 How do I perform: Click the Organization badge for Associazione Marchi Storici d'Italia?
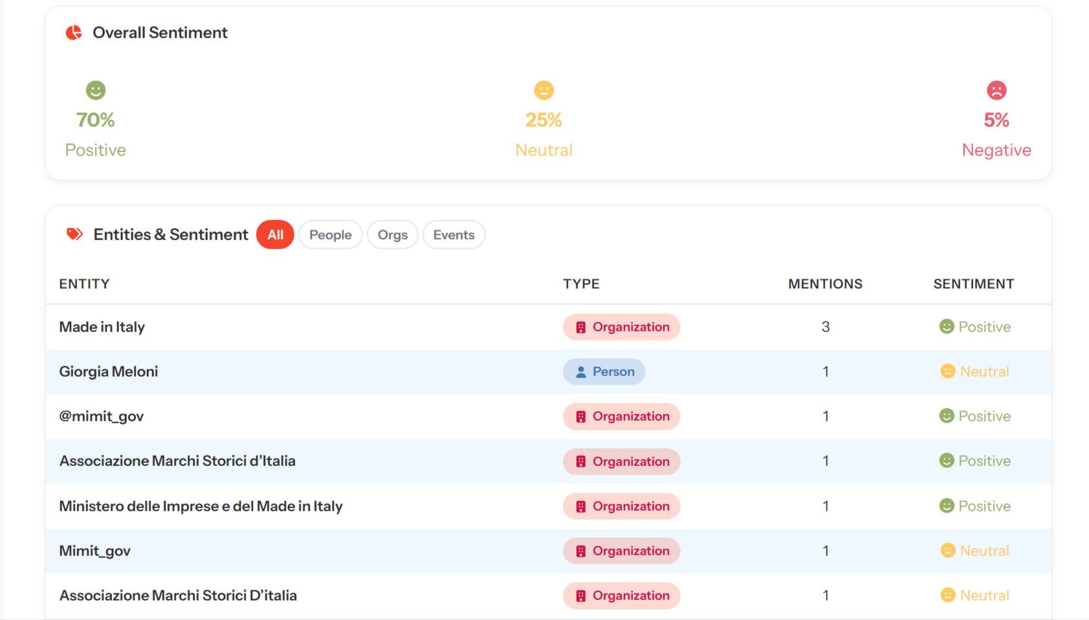pos(621,461)
